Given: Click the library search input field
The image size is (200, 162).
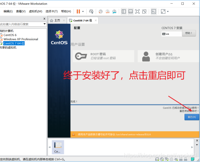Looking at the screenshot, I should pos(21,24).
